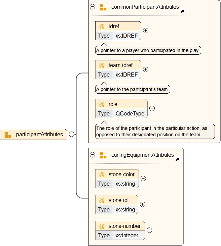Expand the stone-number attribute details
The width and height of the screenshot is (221, 246).
(x=149, y=230)
